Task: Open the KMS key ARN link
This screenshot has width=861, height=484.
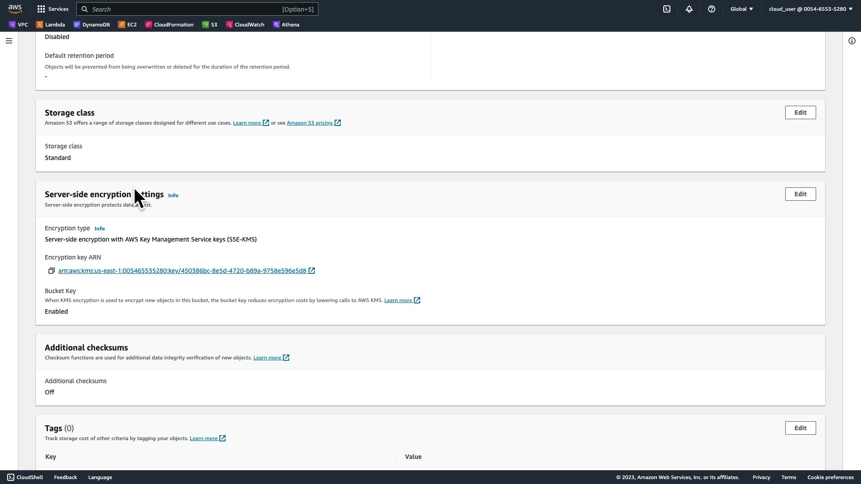Action: [182, 271]
